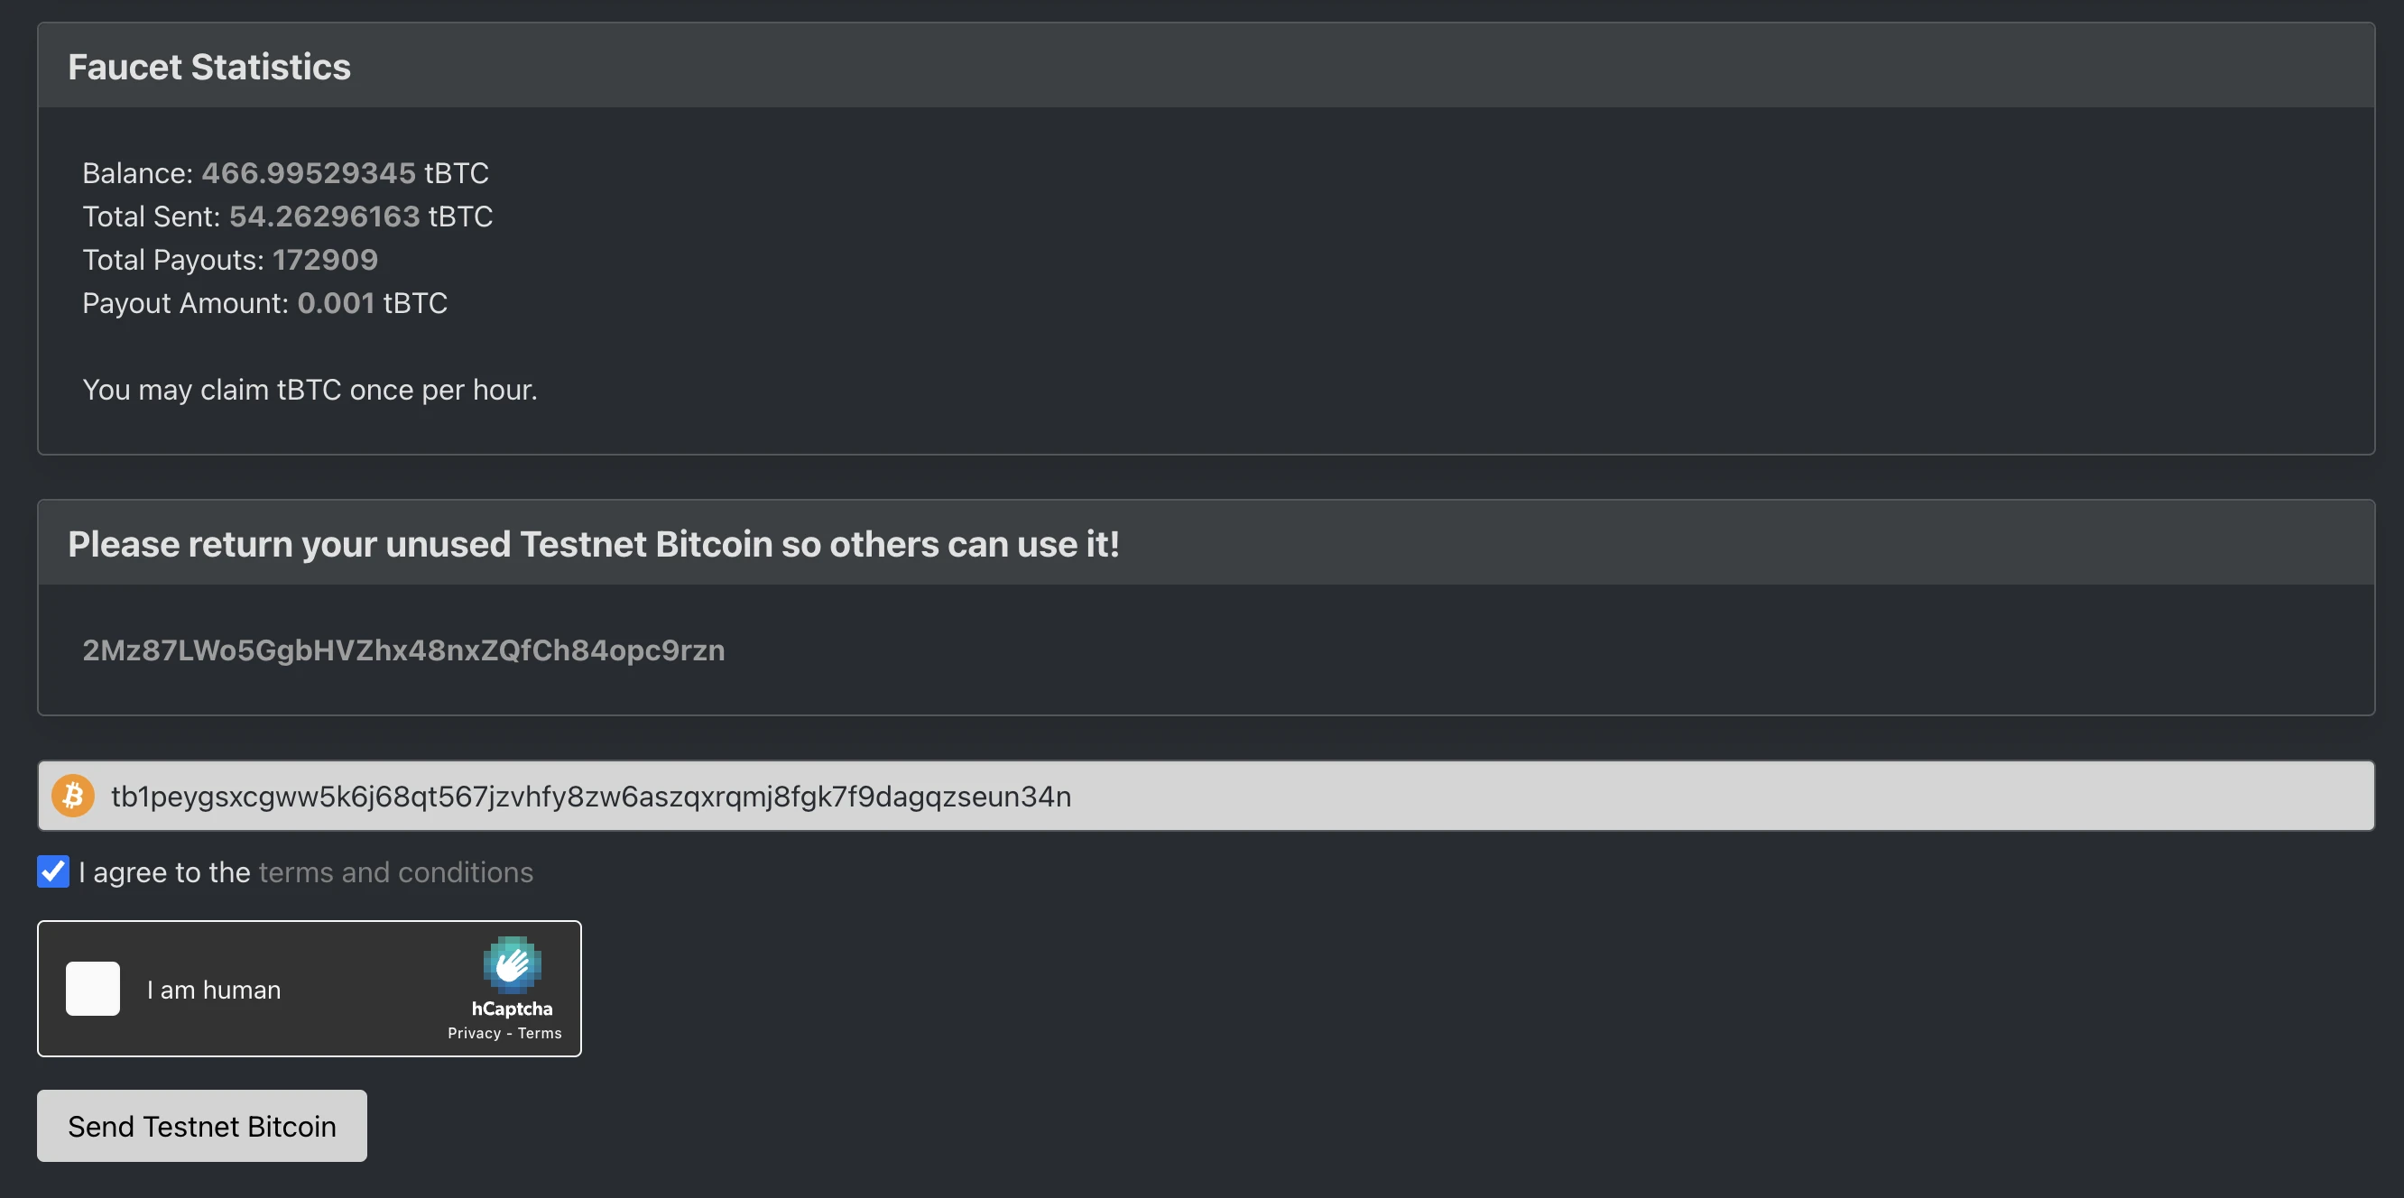Click the hCaptcha brand name text

click(512, 1009)
